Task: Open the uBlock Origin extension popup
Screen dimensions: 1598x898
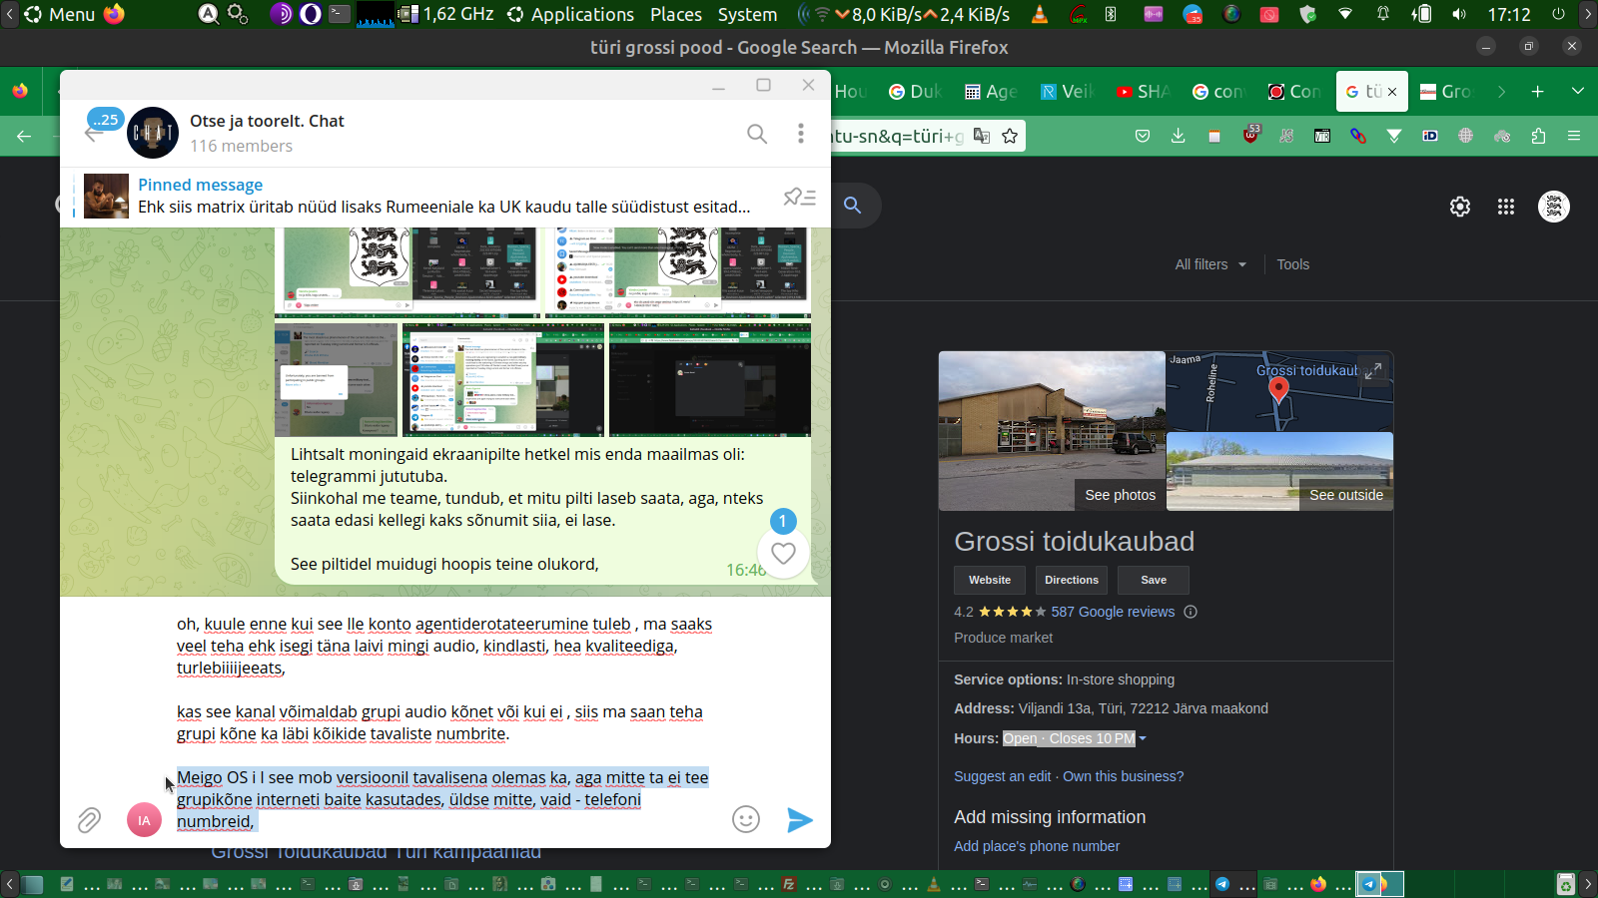Action: click(1250, 136)
